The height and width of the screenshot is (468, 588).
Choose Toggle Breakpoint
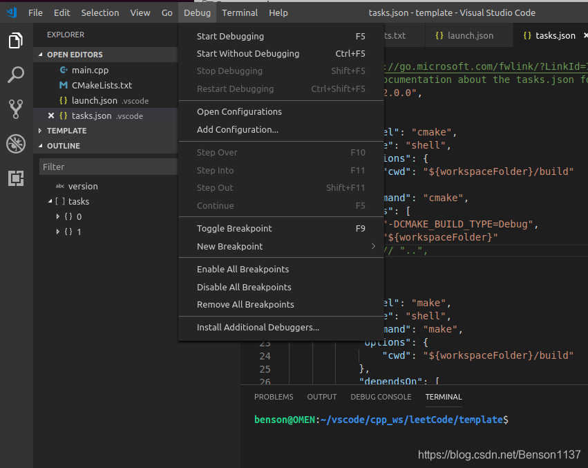coord(281,229)
